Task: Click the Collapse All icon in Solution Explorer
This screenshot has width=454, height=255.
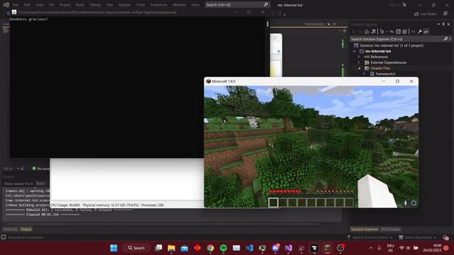Action: tap(398, 32)
